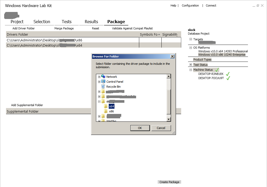Collapse the Targets section
The width and height of the screenshot is (267, 187).
191,39
